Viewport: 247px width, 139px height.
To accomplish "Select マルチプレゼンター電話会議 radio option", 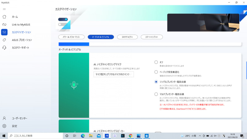I will [156, 94].
